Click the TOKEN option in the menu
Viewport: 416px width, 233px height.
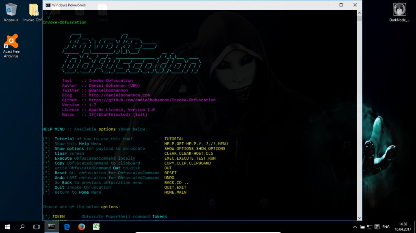[58, 216]
